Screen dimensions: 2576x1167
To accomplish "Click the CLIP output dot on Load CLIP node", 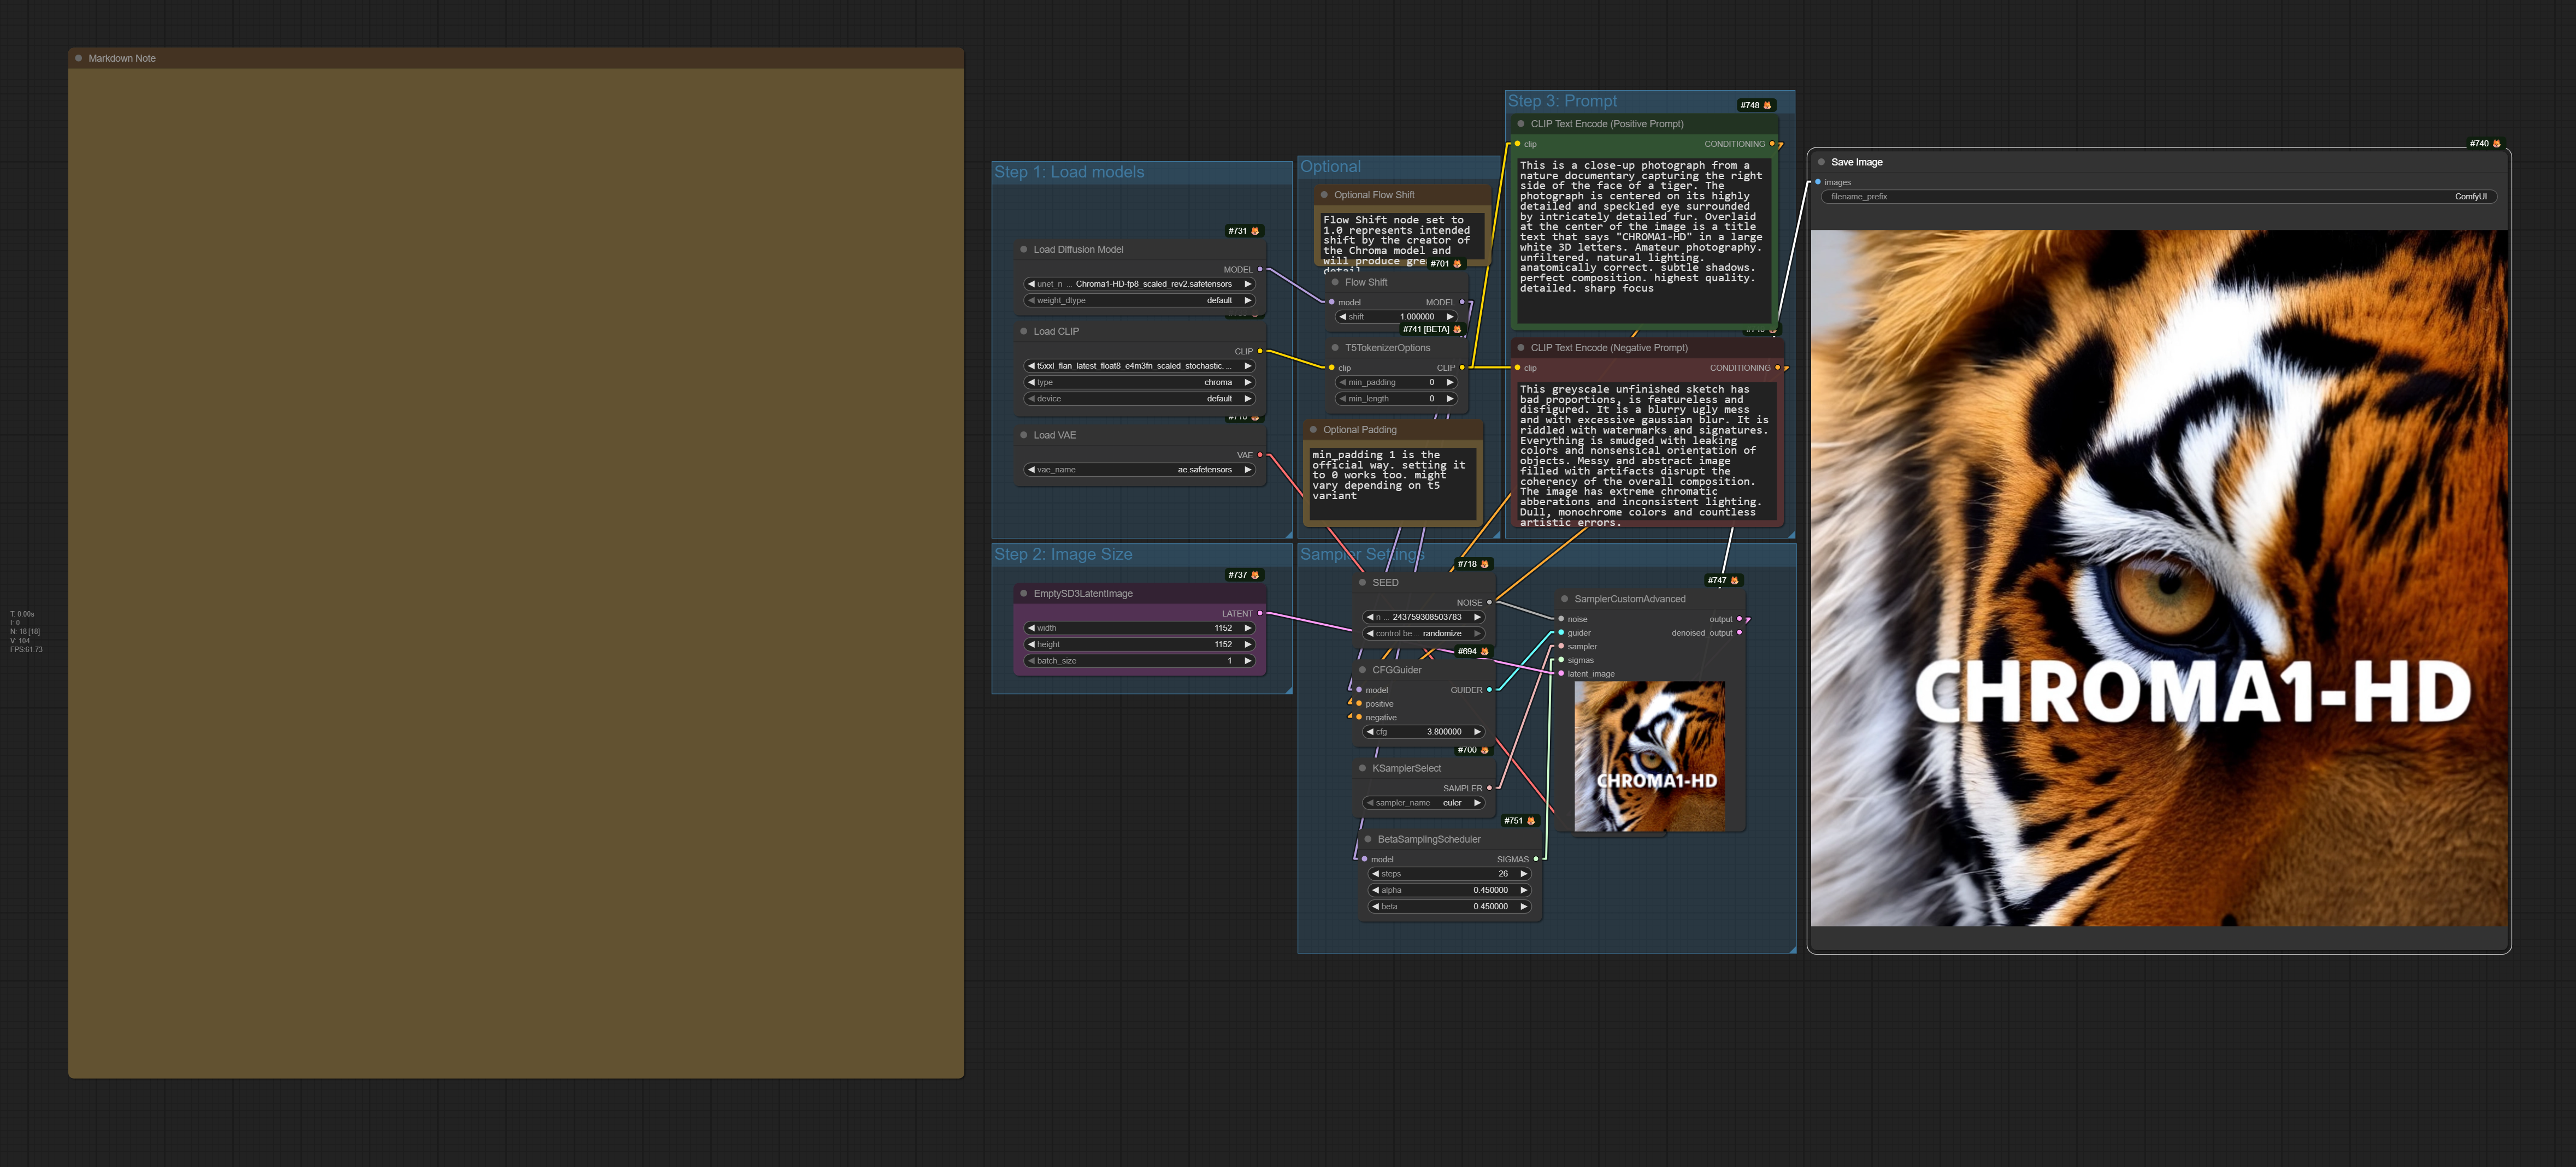I will pos(1261,351).
